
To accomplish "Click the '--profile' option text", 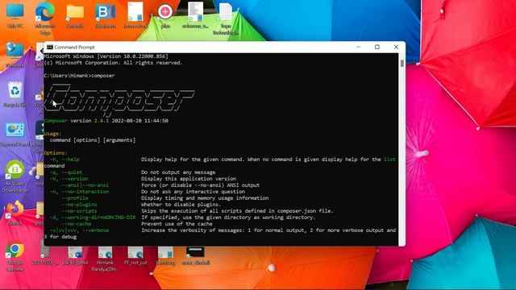I will tap(75, 198).
